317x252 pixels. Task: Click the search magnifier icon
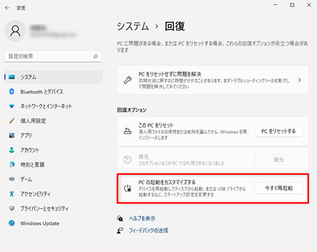[x=95, y=56]
